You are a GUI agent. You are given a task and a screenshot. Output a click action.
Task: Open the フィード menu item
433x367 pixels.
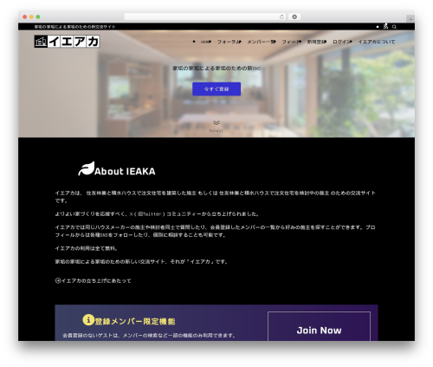291,42
